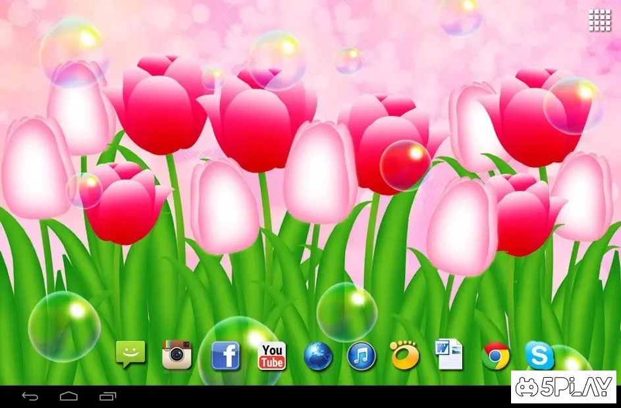
Task: Open the Facebook app
Action: click(225, 355)
